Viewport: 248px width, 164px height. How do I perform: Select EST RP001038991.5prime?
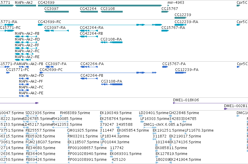point(69,163)
